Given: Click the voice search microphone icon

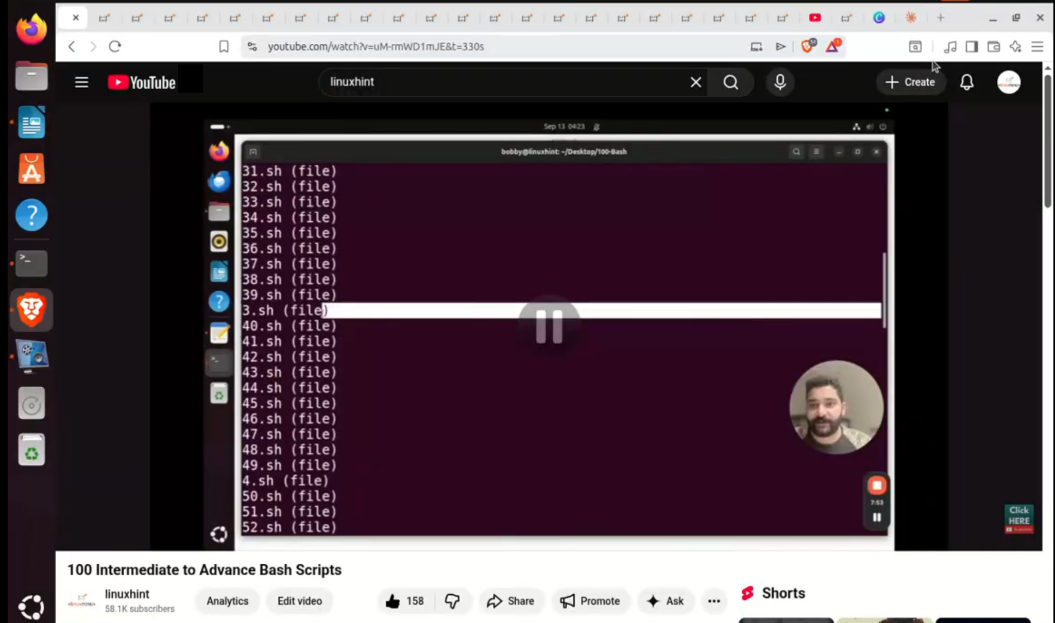Looking at the screenshot, I should pyautogui.click(x=780, y=82).
